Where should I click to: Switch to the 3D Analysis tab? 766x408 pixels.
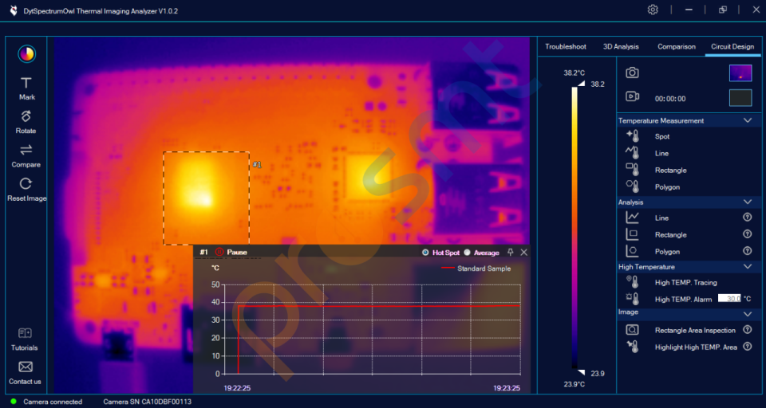coord(621,47)
